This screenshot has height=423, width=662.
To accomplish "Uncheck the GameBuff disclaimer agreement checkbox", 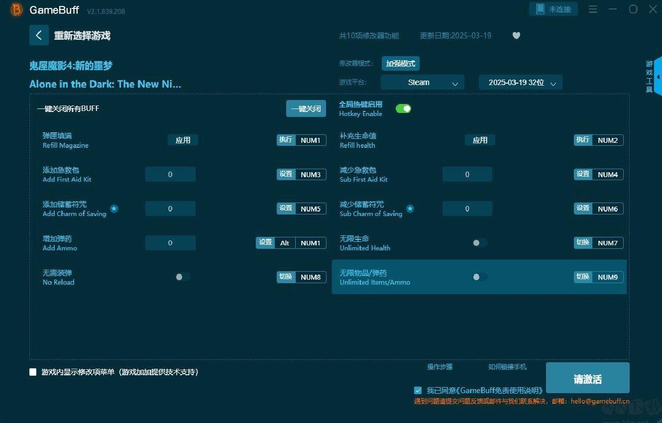I will pyautogui.click(x=418, y=391).
